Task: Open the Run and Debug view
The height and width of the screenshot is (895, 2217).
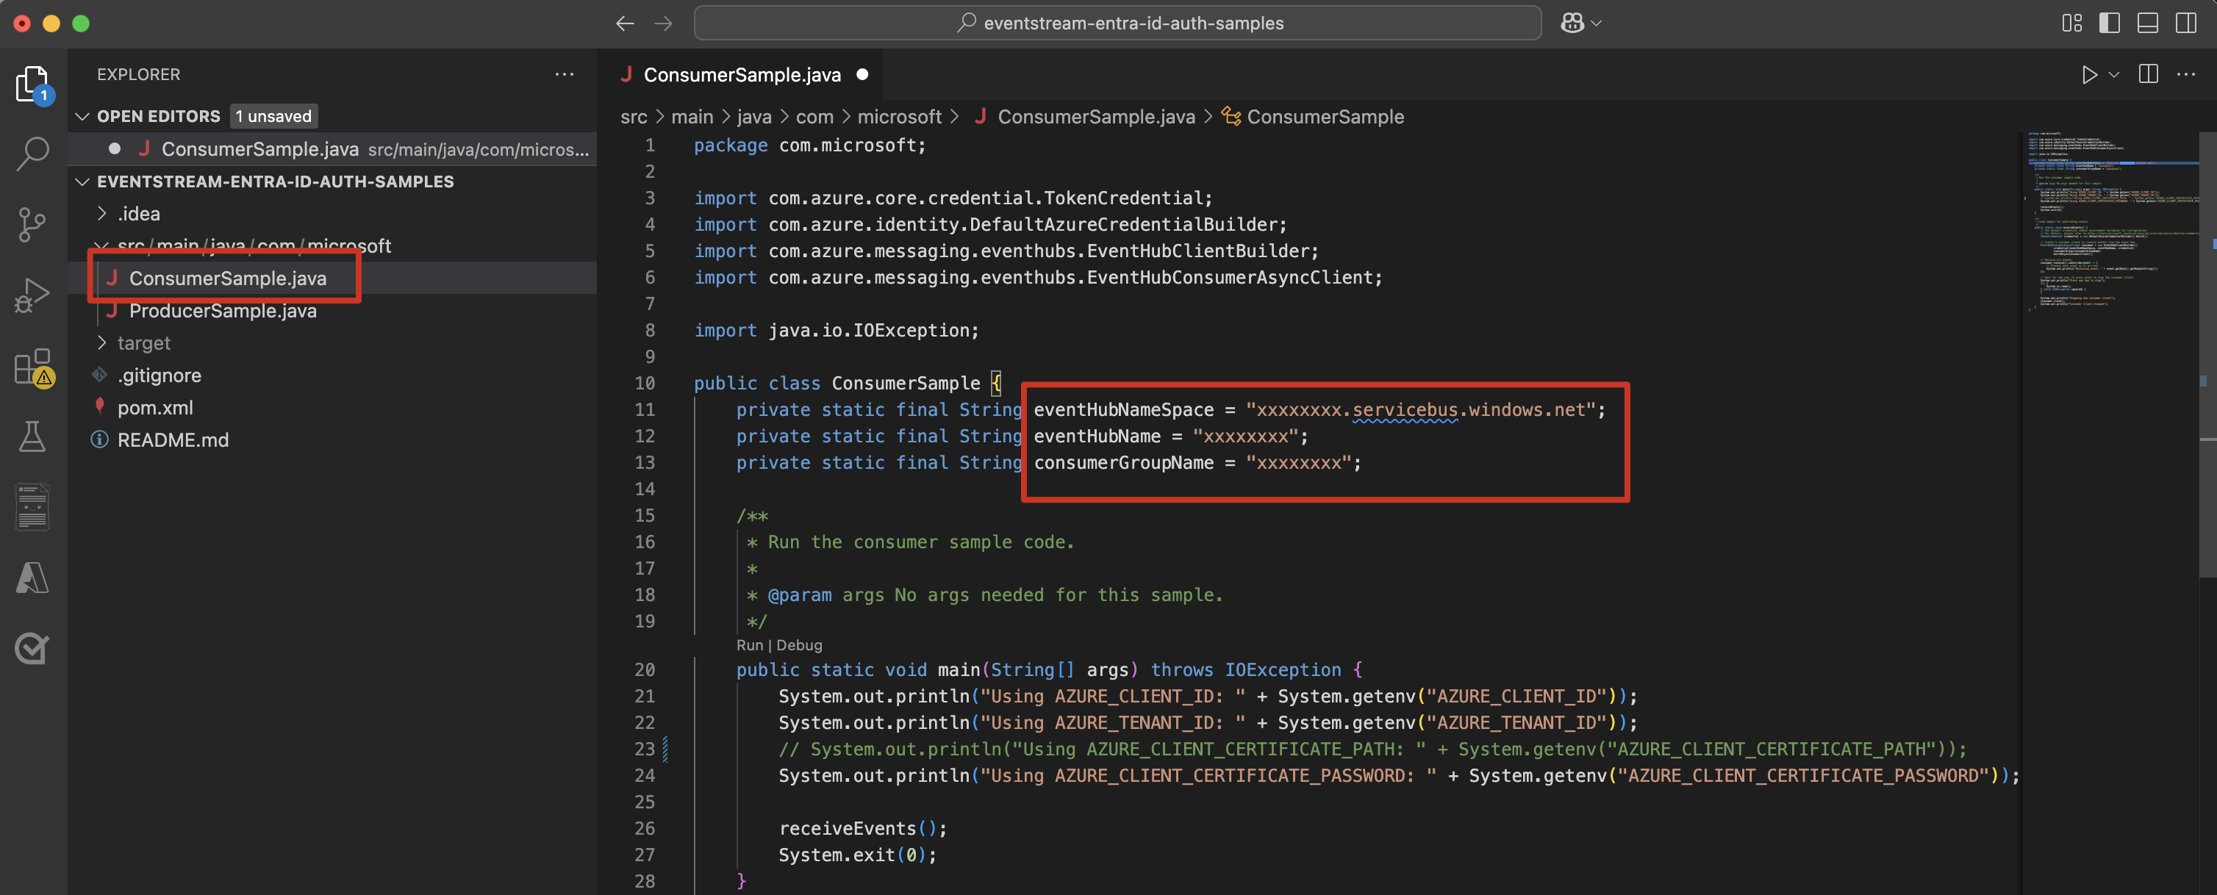Action: pyautogui.click(x=32, y=295)
